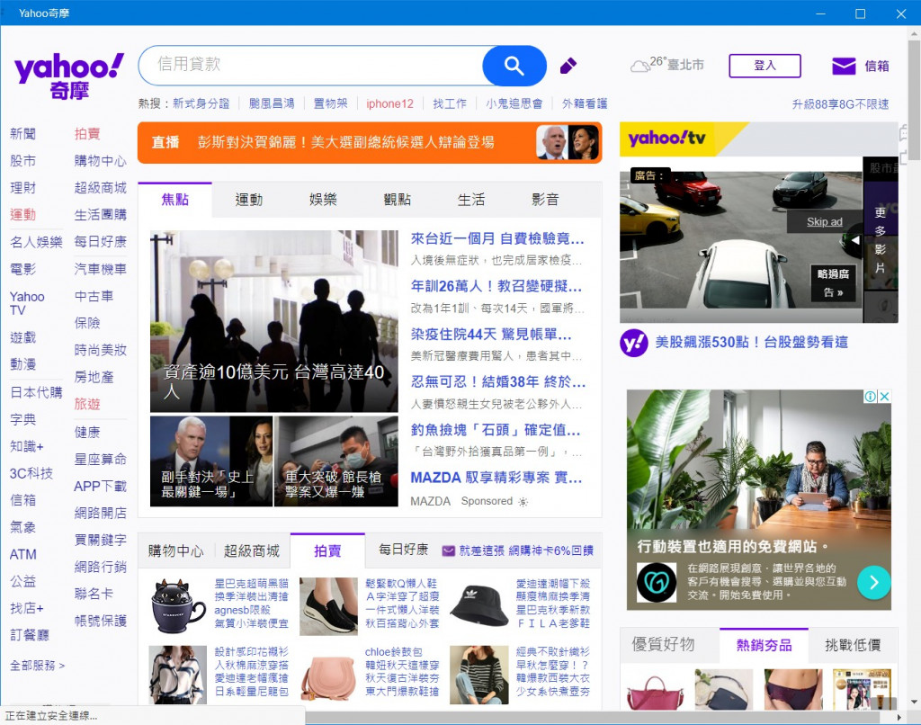Viewport: 921px width, 725px height.
Task: Switch to the 影音 news tab
Action: pyautogui.click(x=545, y=200)
